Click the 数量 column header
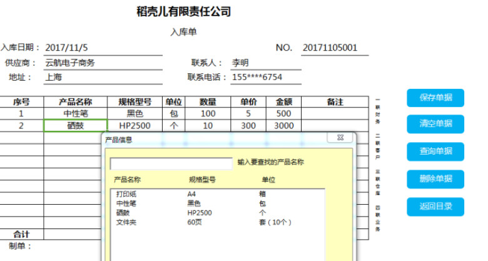Image resolution: width=488 pixels, height=261 pixels. point(208,102)
